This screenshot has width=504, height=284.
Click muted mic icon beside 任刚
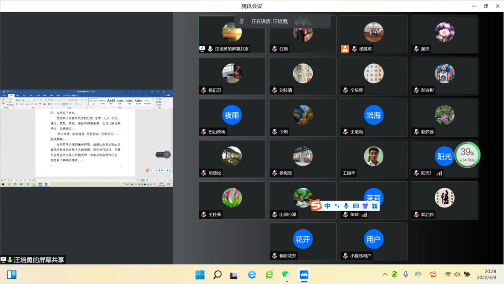274,49
